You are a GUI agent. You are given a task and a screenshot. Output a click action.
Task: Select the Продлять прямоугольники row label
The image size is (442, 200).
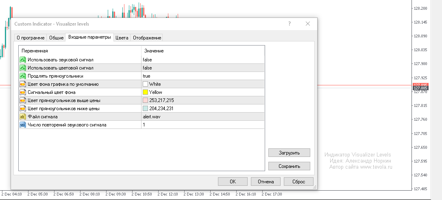[x=55, y=76]
